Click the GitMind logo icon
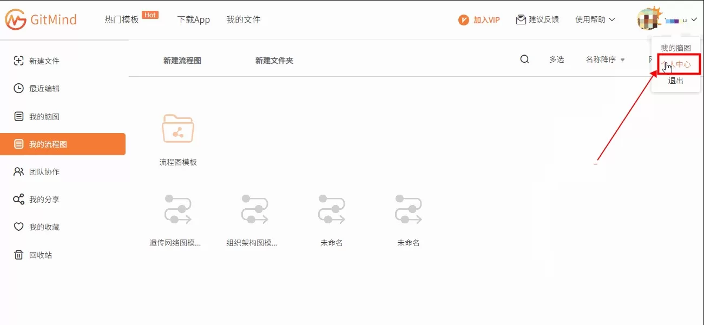This screenshot has width=704, height=325. (x=16, y=20)
